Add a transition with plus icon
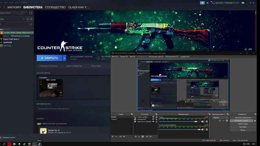The width and height of the screenshot is (260, 146). [x=220, y=121]
